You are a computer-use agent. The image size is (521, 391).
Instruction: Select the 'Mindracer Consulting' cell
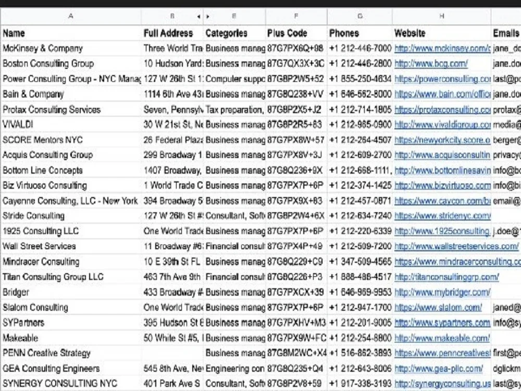(71, 262)
